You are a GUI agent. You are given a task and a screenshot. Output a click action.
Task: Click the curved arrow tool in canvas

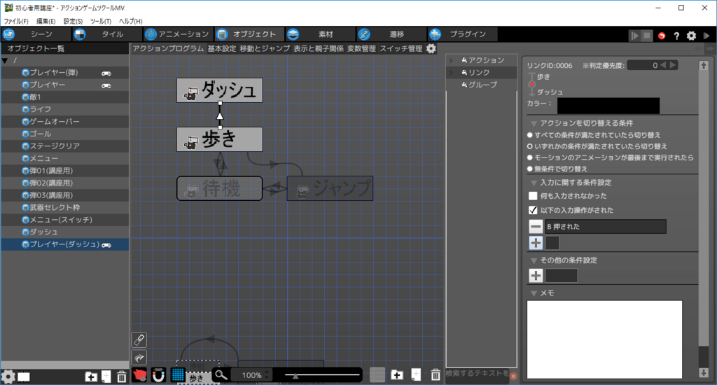[x=139, y=358]
